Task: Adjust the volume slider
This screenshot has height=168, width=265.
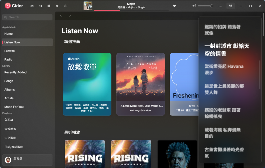Action: (x=205, y=6)
